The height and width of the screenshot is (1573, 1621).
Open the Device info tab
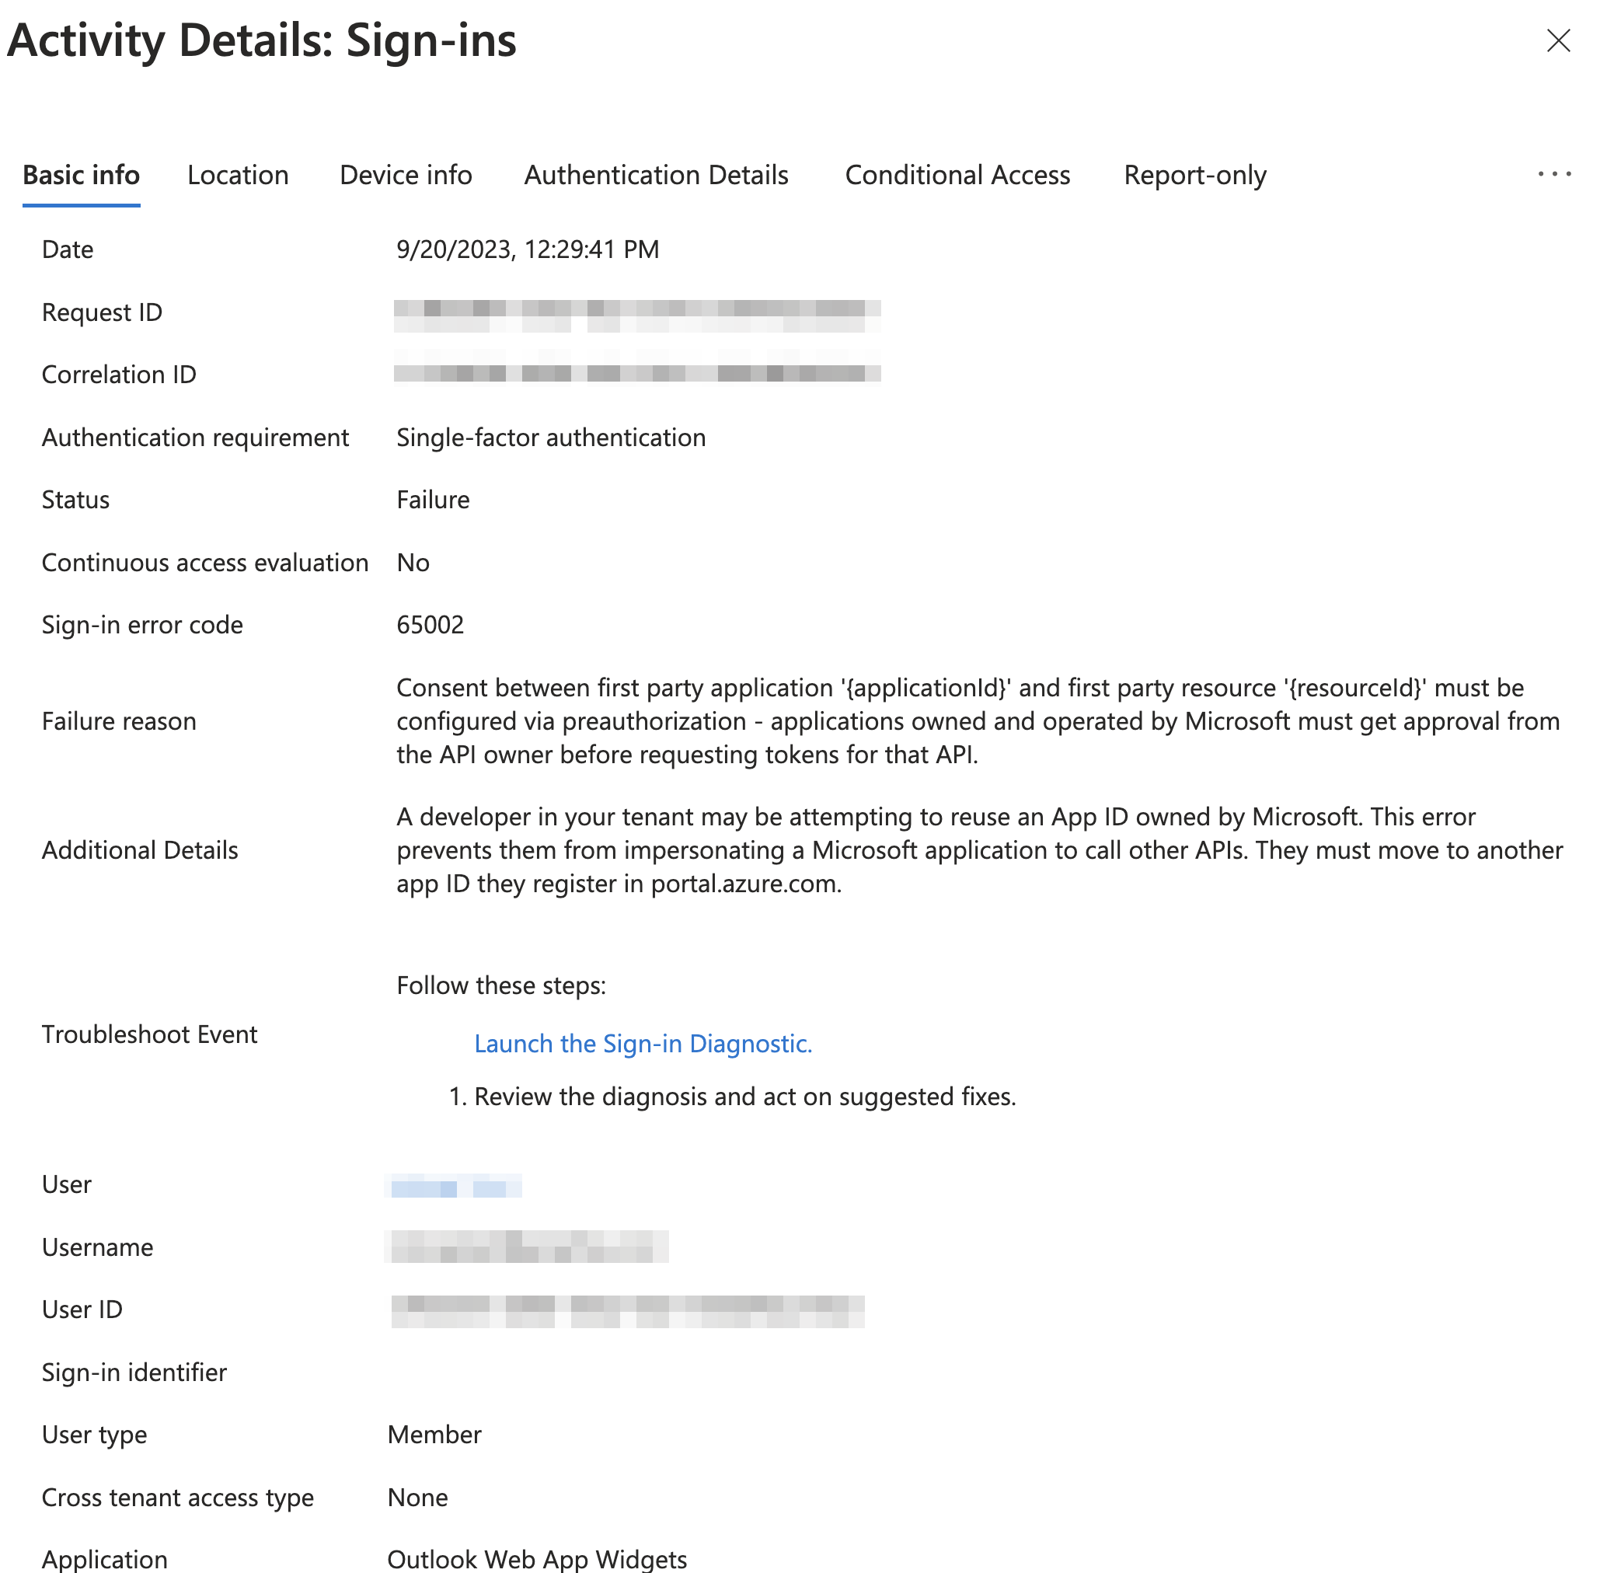406,175
